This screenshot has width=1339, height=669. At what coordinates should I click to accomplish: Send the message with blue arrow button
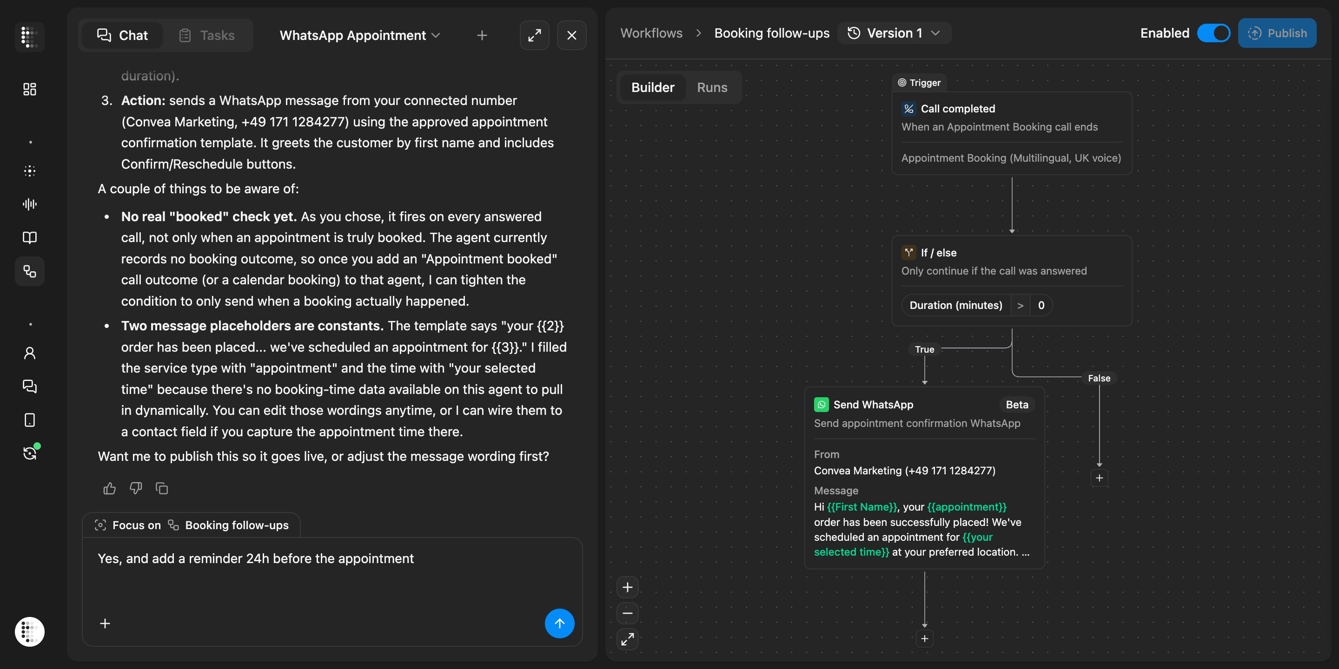point(559,623)
